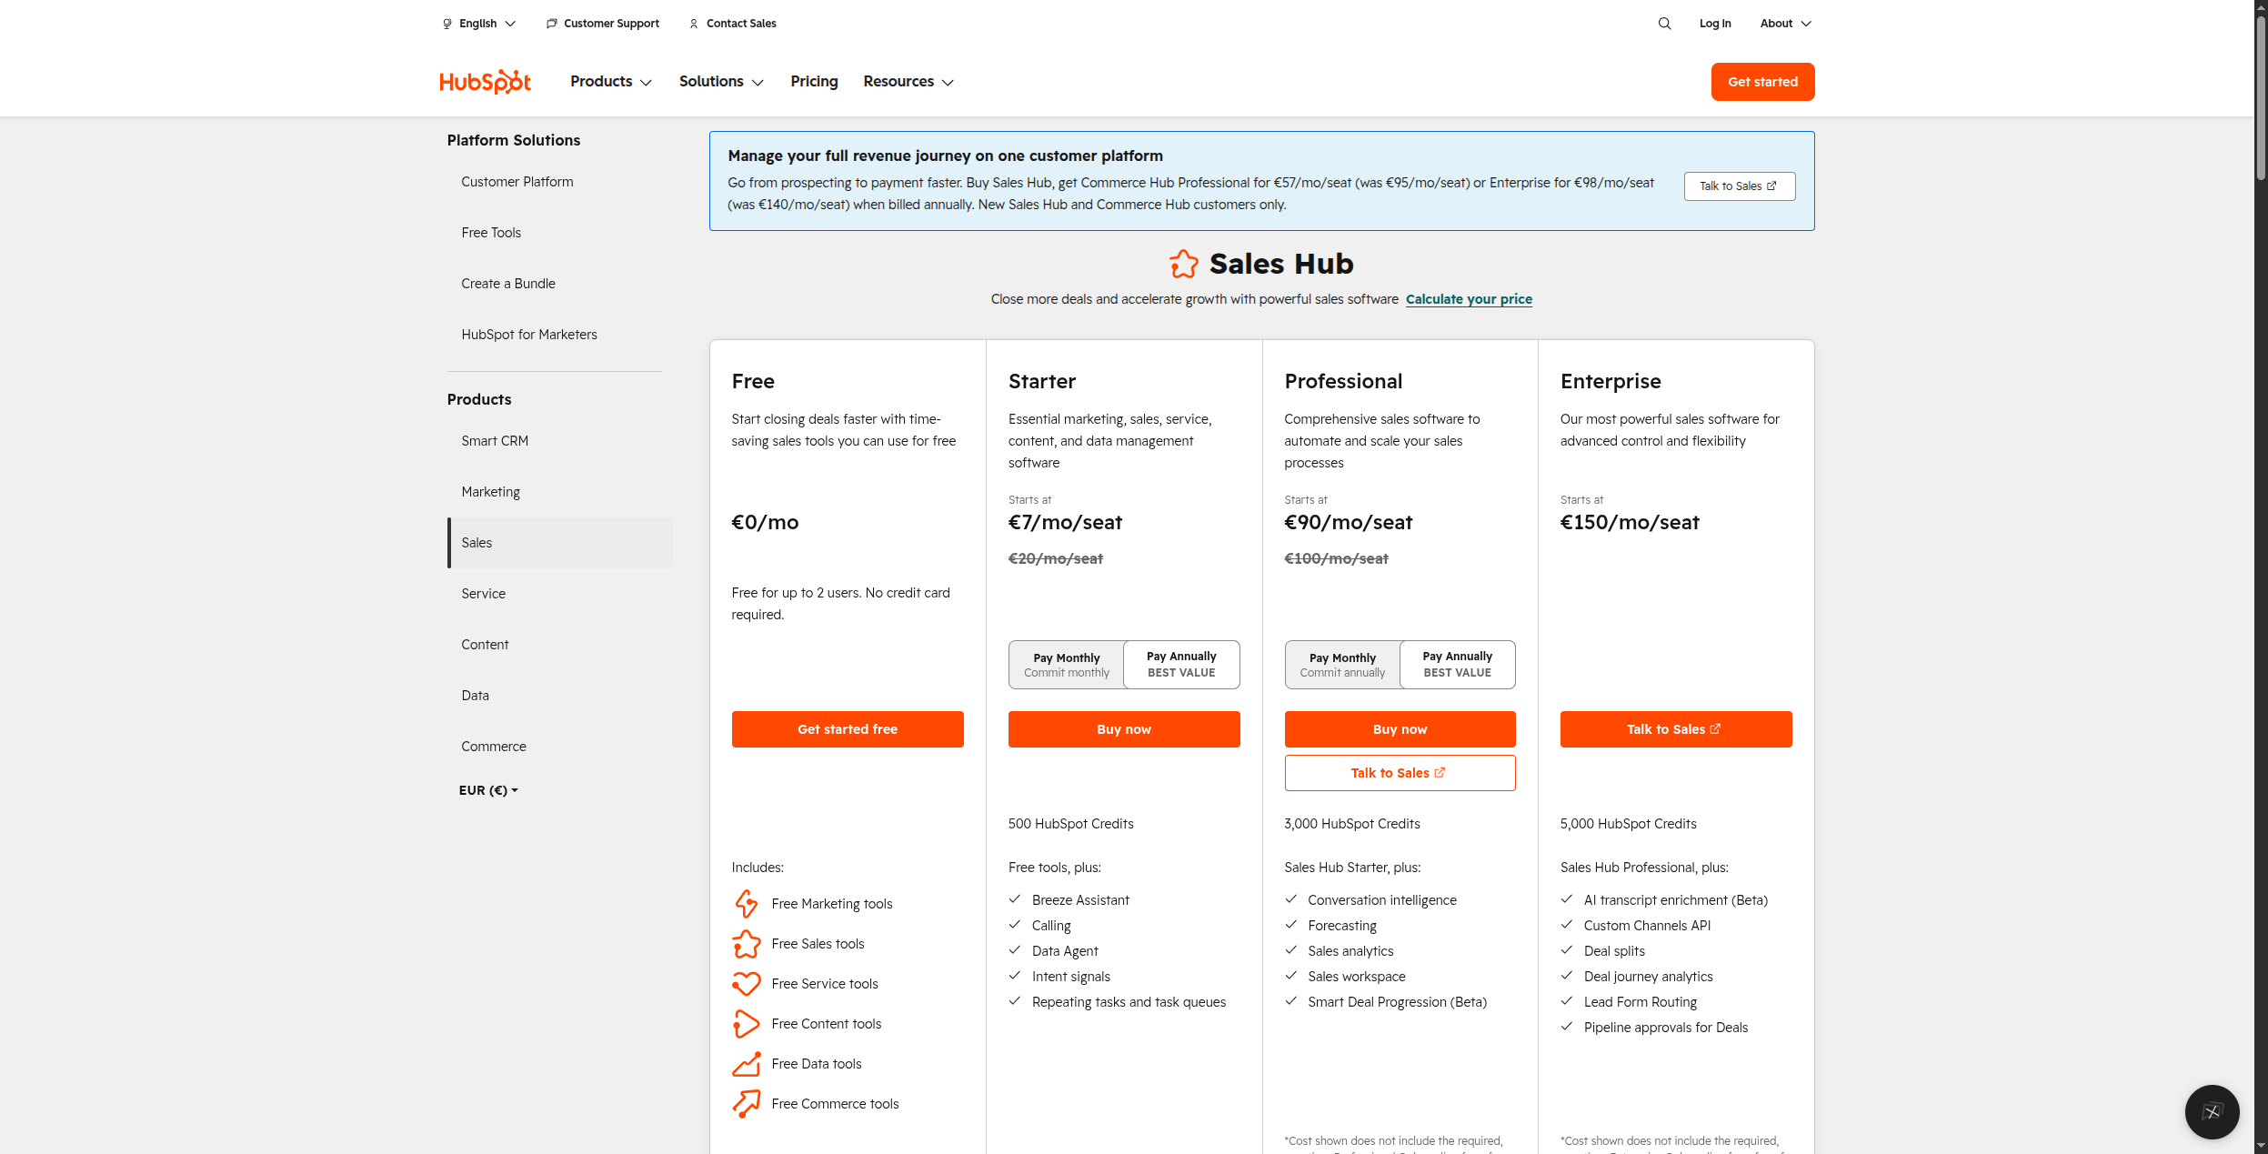Click external-link icon on Professional Talk to Sales
The width and height of the screenshot is (2268, 1154).
click(x=1440, y=773)
